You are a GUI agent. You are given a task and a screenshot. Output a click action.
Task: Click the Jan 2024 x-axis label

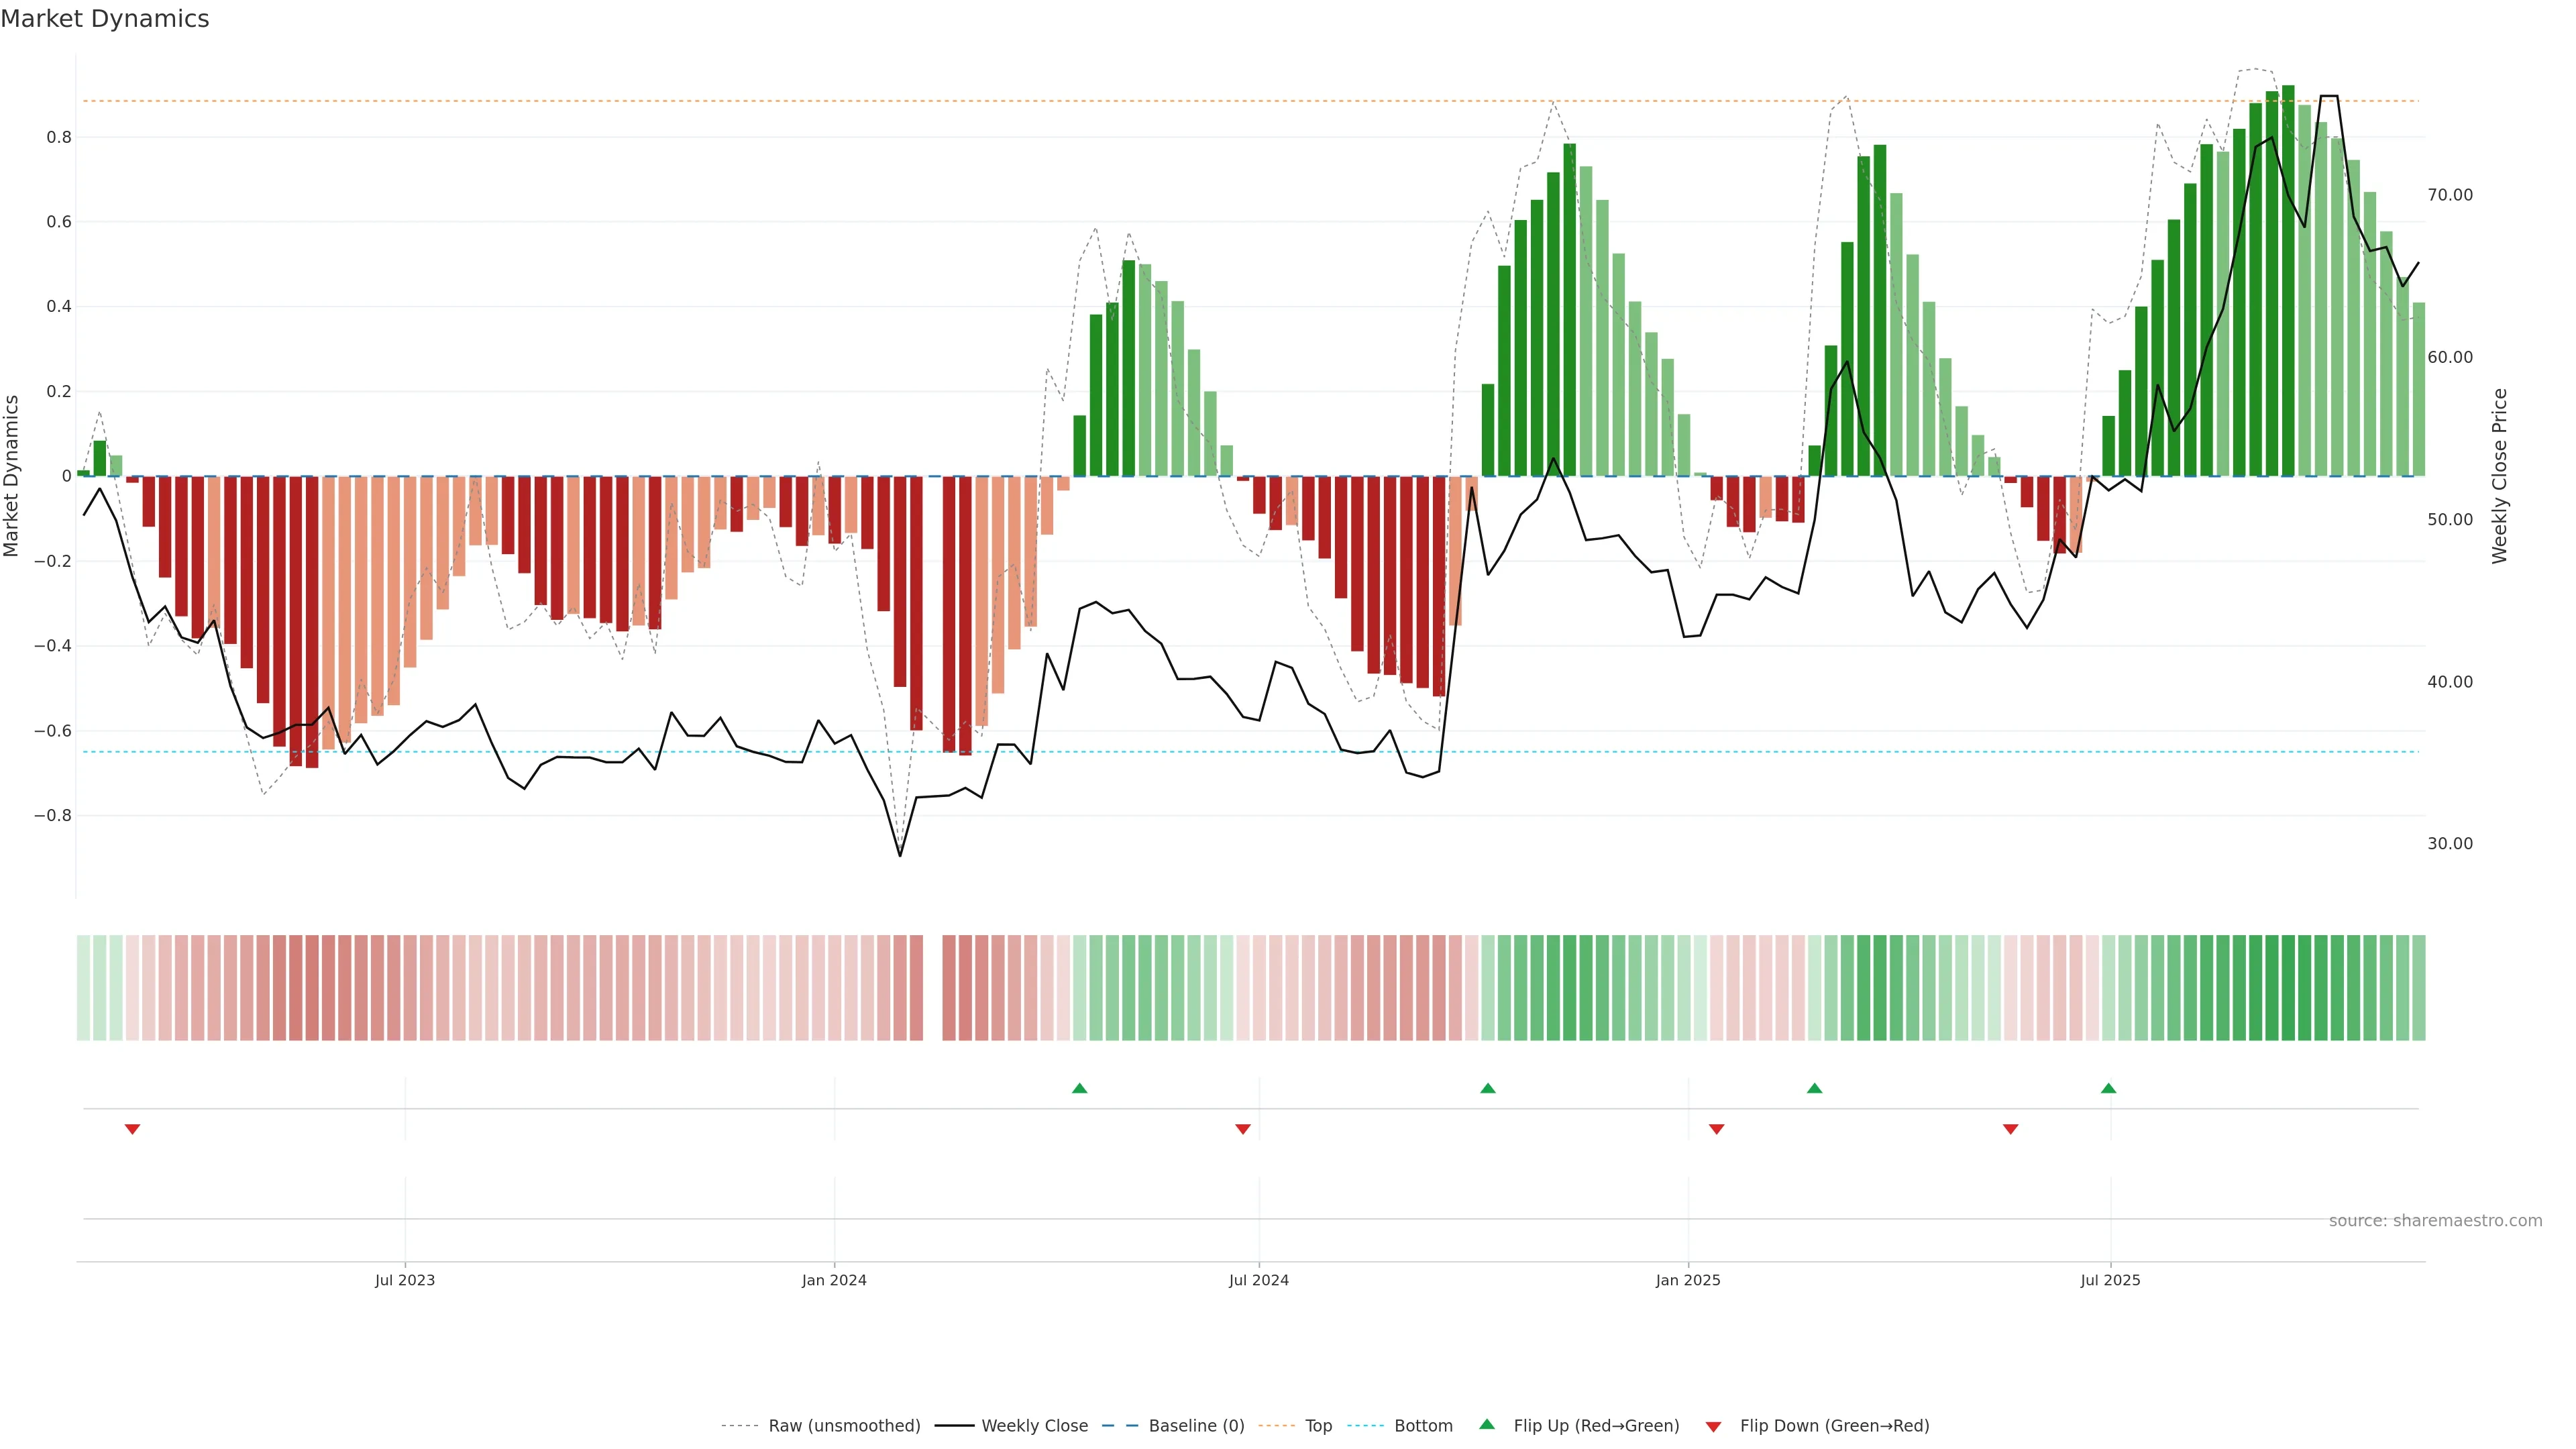[834, 1281]
